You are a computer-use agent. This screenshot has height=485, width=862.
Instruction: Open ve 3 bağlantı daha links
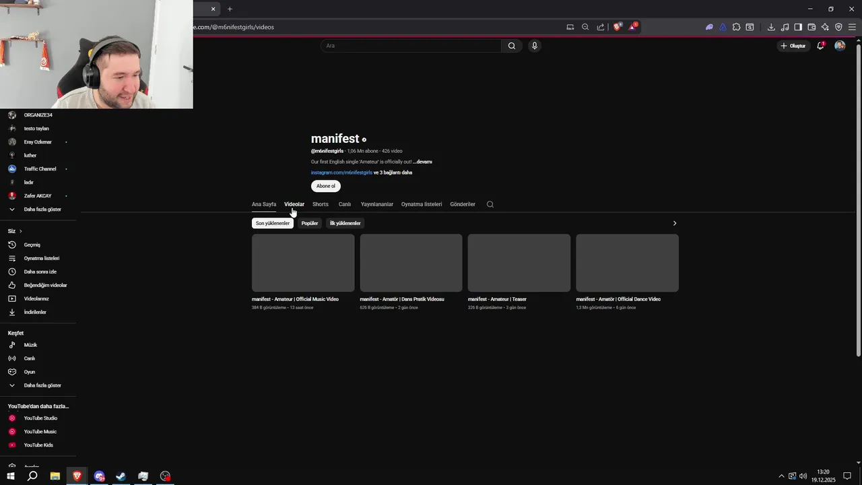click(393, 172)
